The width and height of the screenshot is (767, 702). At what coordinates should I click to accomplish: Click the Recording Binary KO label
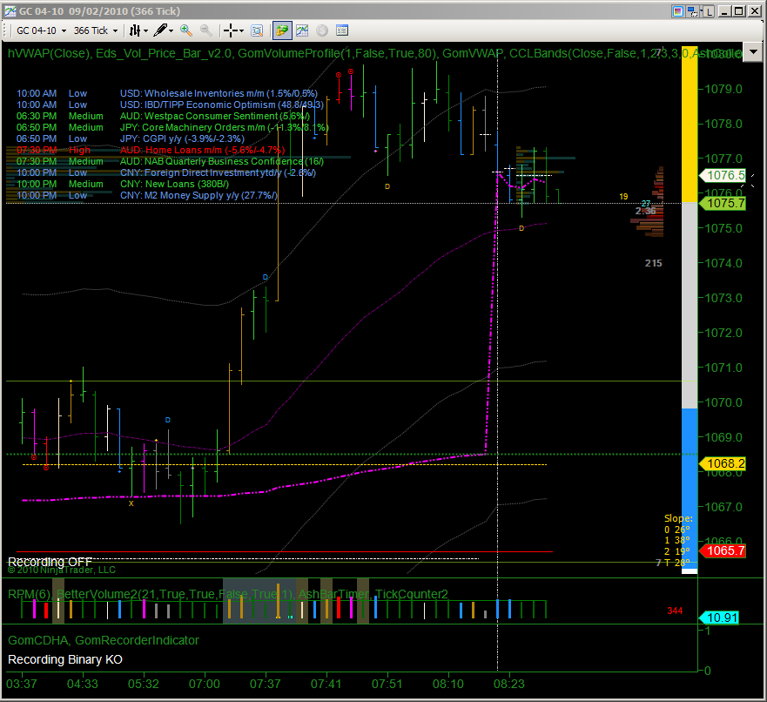click(65, 659)
